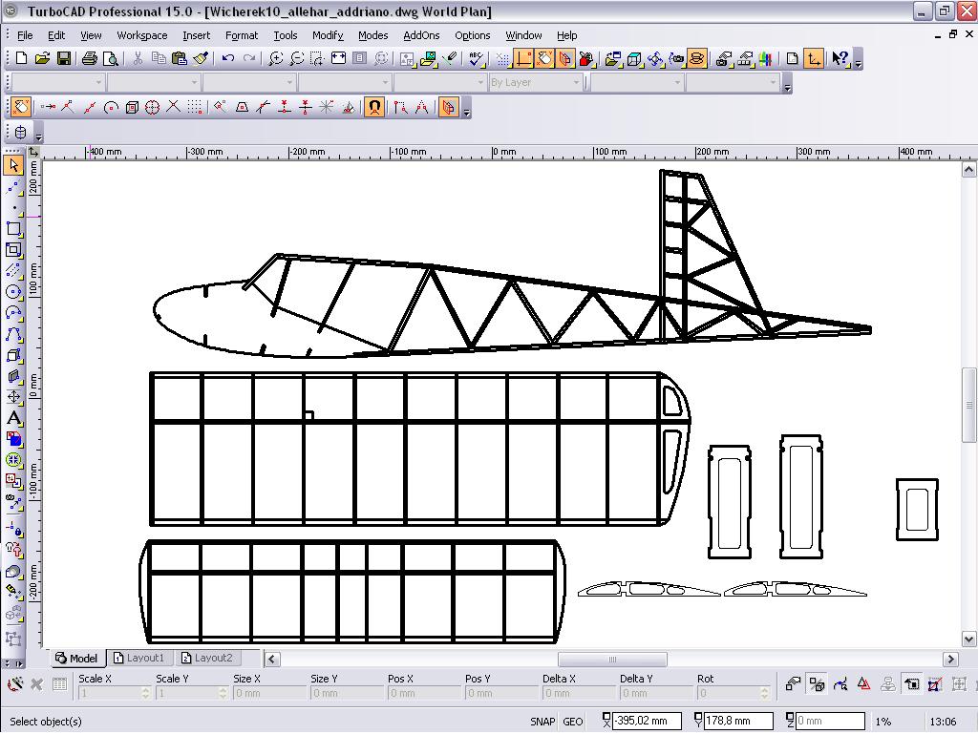Click the Undo arrow icon
Screen dimensions: 978x734
(x=228, y=58)
